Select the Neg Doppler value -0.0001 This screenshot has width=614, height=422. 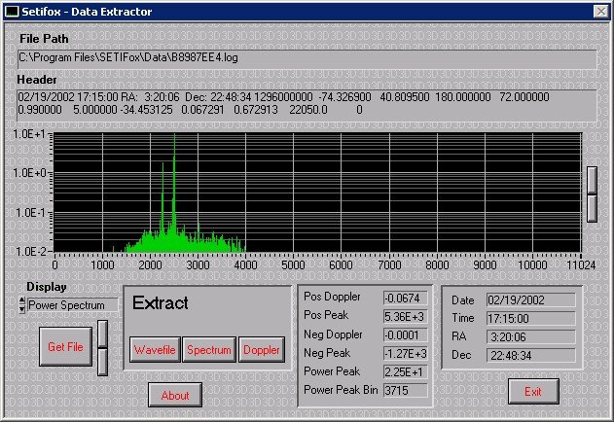coord(406,335)
